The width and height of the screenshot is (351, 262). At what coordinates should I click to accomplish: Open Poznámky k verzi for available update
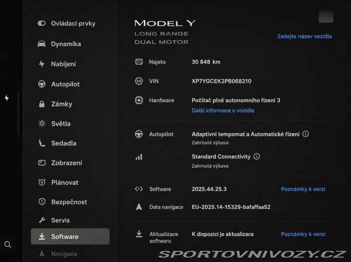[x=303, y=234]
